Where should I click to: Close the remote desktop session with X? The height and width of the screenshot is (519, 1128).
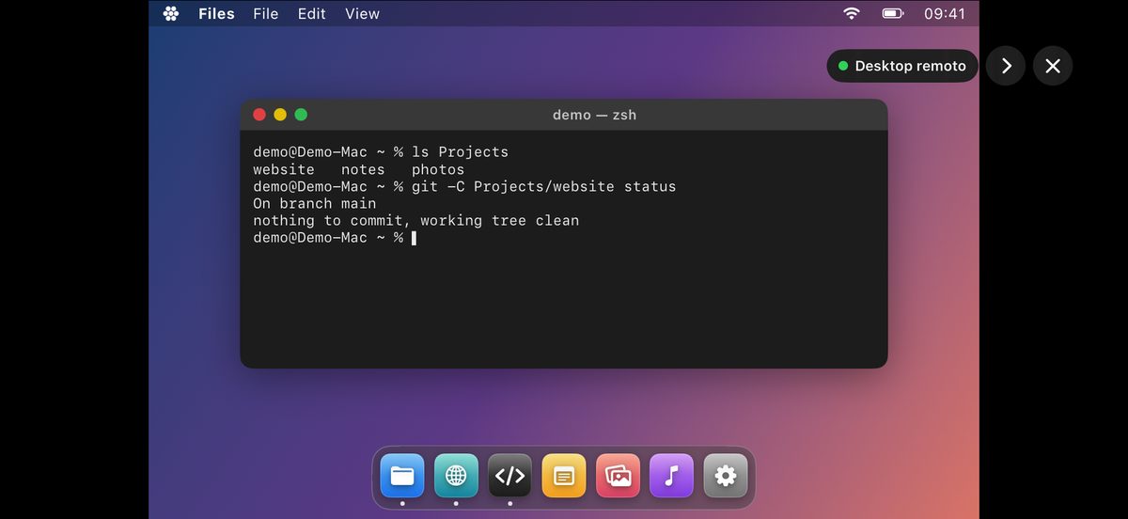[1053, 66]
